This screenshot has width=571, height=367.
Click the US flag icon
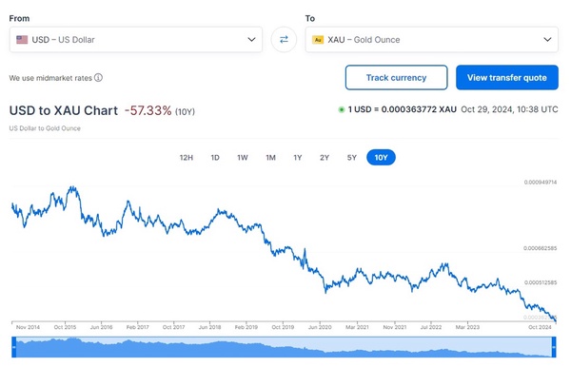tap(22, 40)
